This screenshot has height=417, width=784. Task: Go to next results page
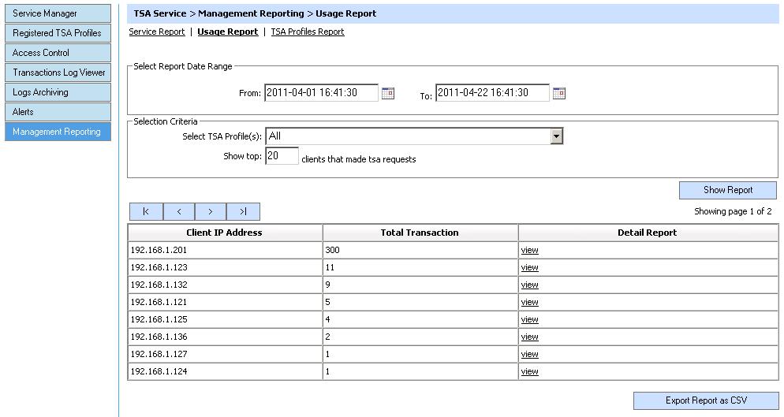pyautogui.click(x=211, y=211)
